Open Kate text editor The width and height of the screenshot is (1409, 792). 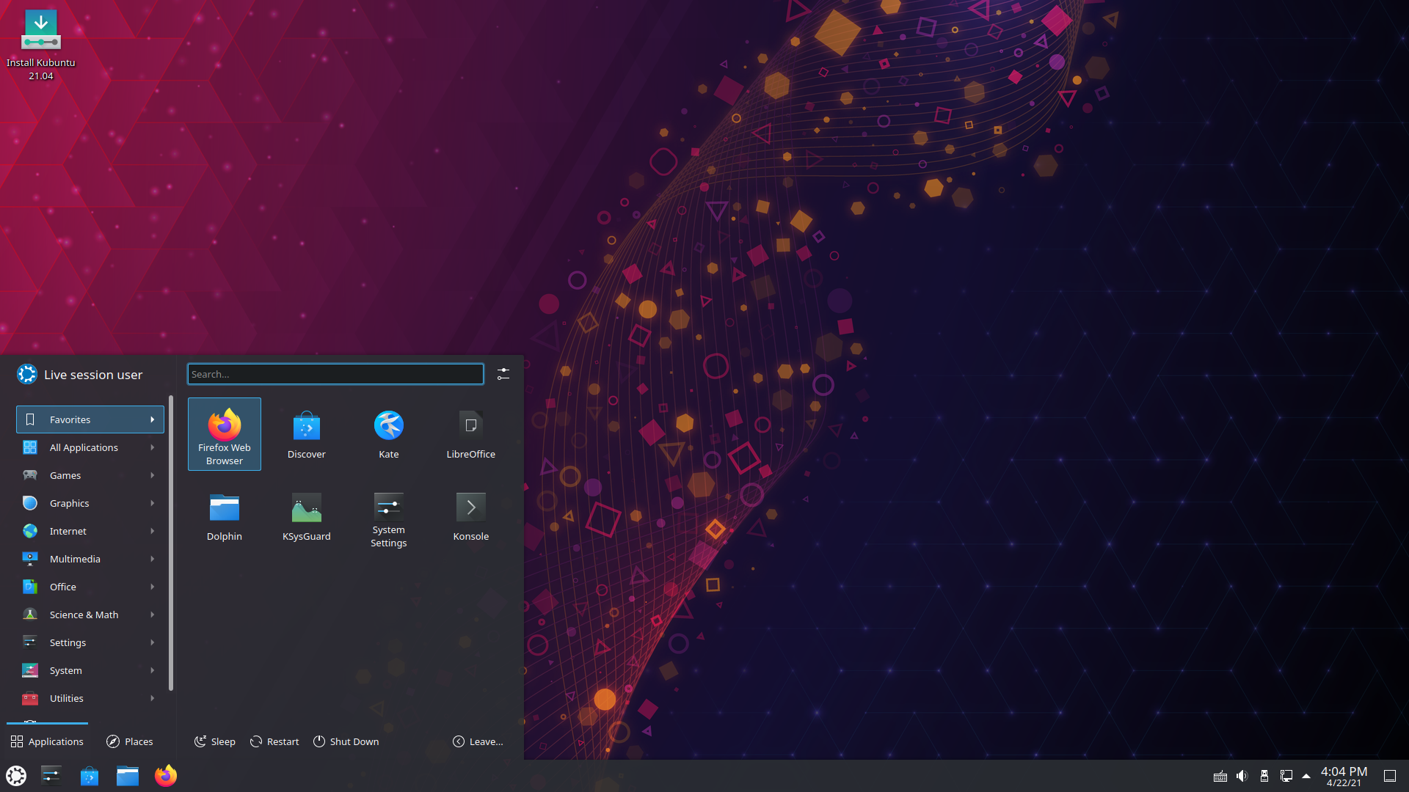click(x=388, y=436)
